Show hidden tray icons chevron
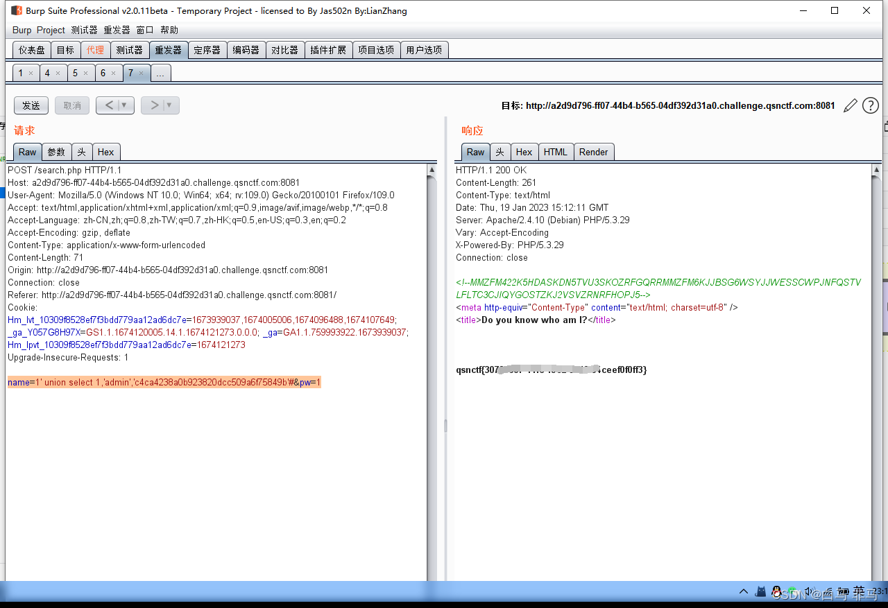Screen dimensions: 888x608 pyautogui.click(x=744, y=591)
